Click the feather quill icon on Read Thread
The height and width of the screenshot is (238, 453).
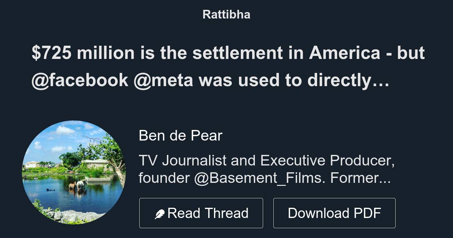point(160,213)
